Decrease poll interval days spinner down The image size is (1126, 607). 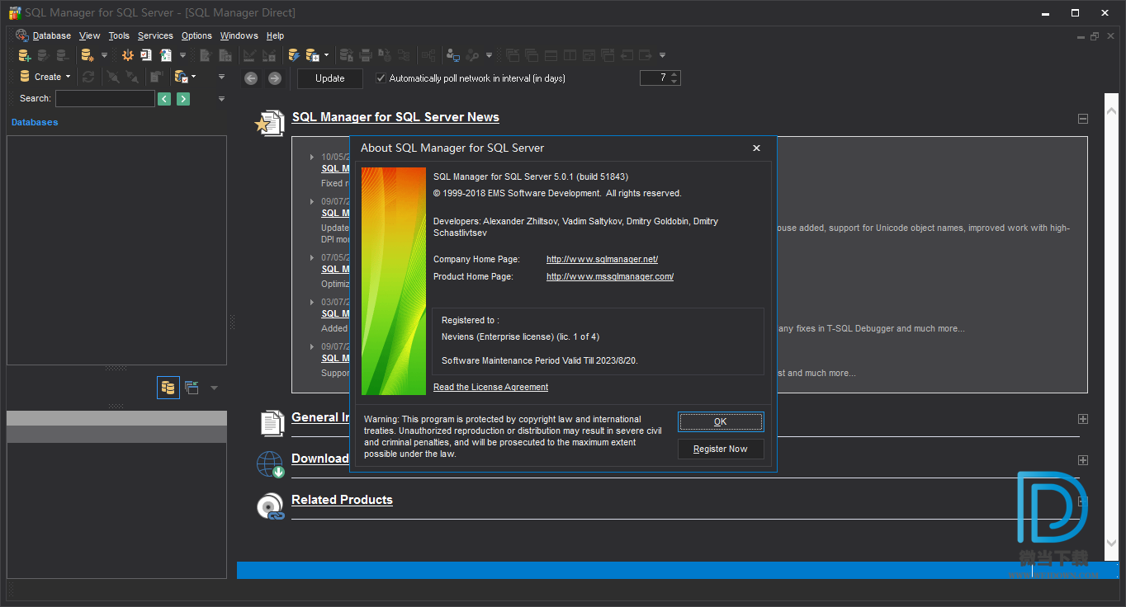[x=674, y=82]
